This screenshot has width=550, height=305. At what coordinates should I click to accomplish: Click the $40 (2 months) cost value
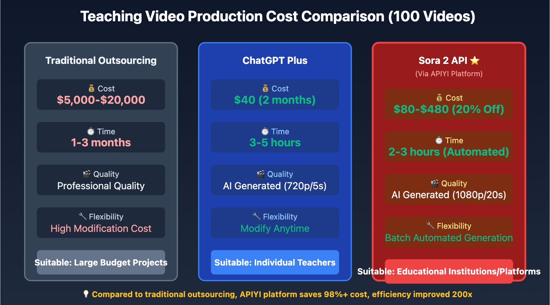point(275,100)
